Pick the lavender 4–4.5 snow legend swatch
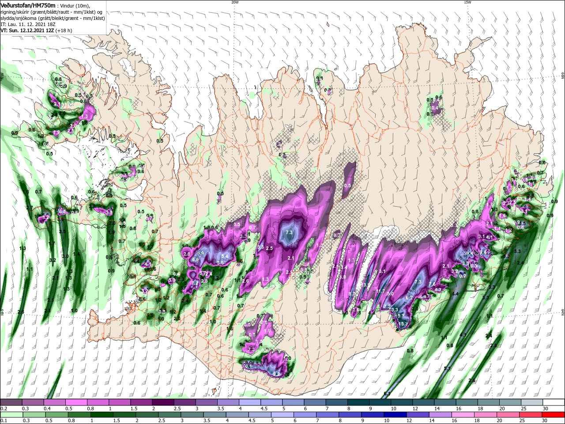 (x=250, y=402)
